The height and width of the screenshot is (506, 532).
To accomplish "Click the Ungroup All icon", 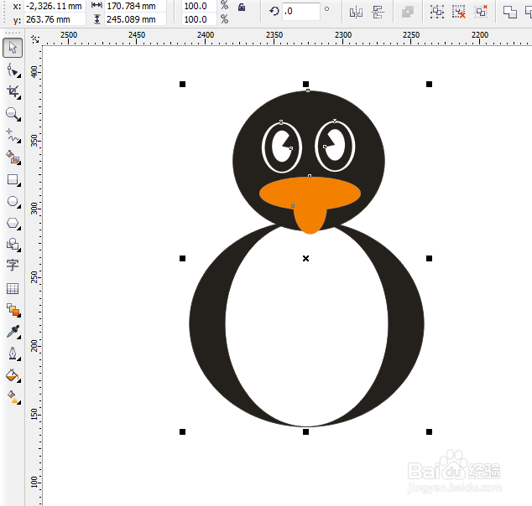I will click(x=481, y=12).
